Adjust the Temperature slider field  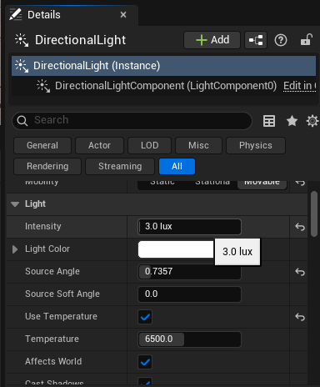coord(189,339)
